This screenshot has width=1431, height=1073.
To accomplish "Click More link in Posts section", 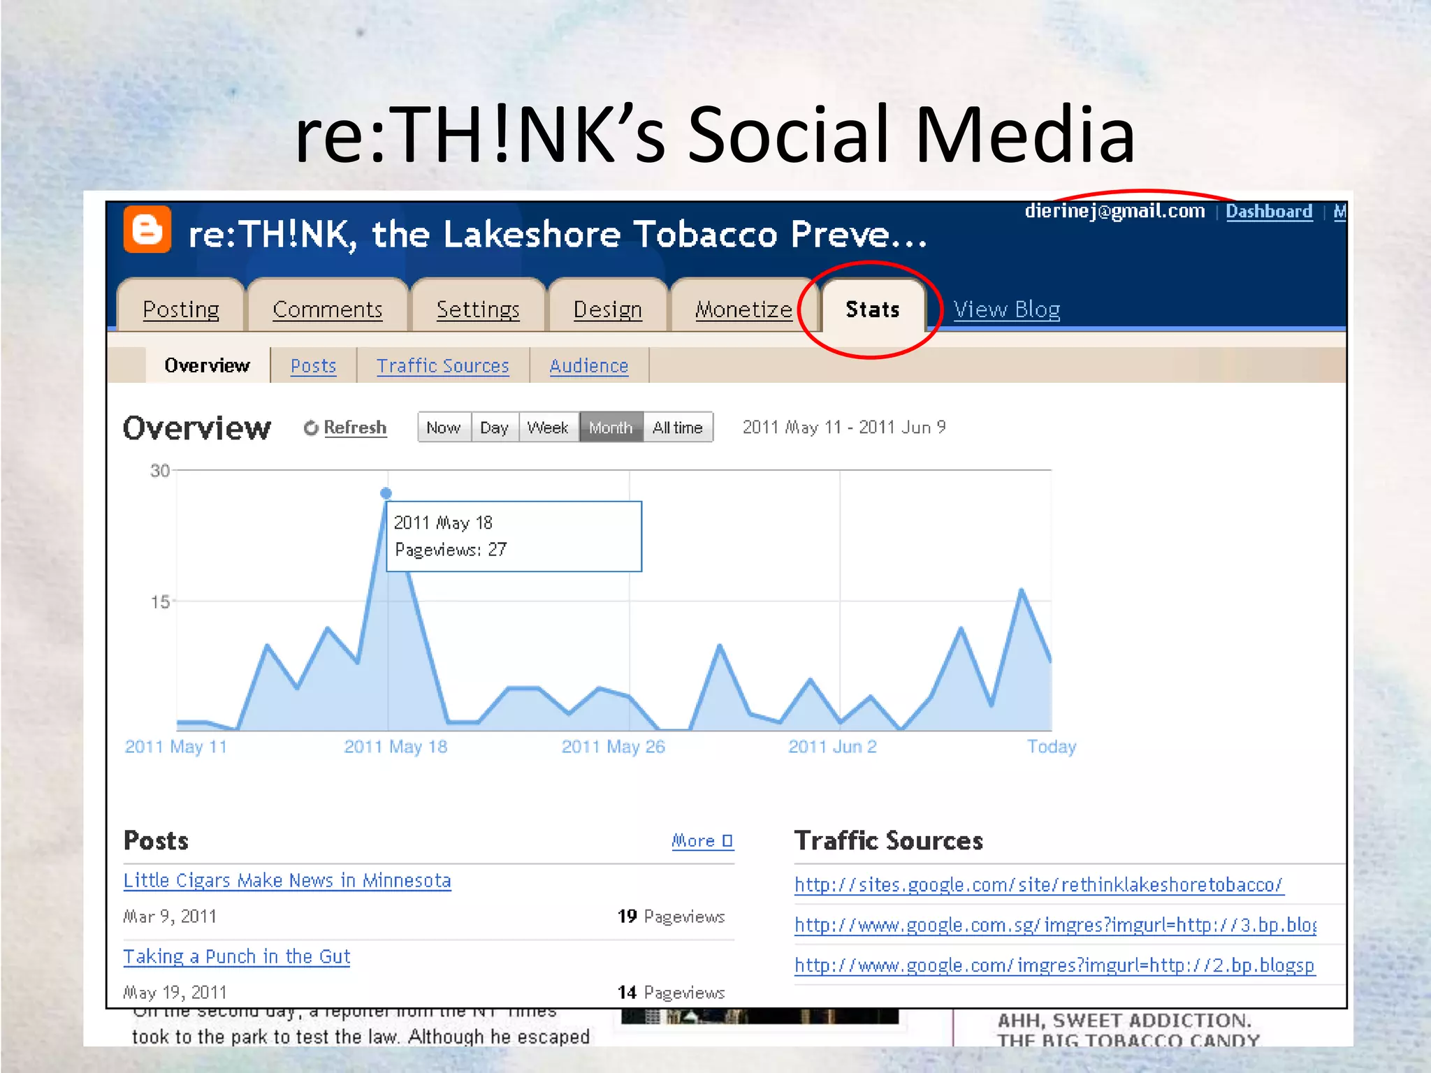I will click(702, 840).
